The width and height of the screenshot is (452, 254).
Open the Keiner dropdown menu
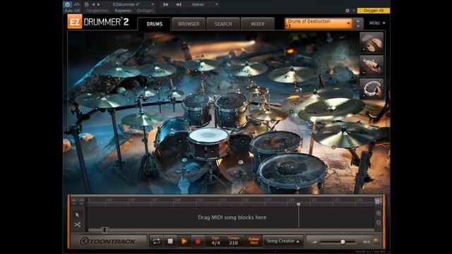[x=205, y=4]
